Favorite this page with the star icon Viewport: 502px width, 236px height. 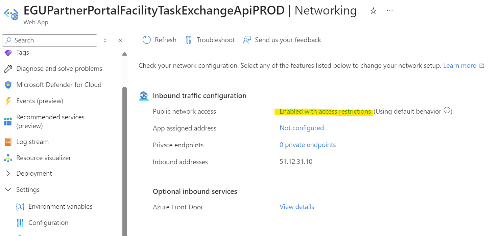[x=373, y=11]
